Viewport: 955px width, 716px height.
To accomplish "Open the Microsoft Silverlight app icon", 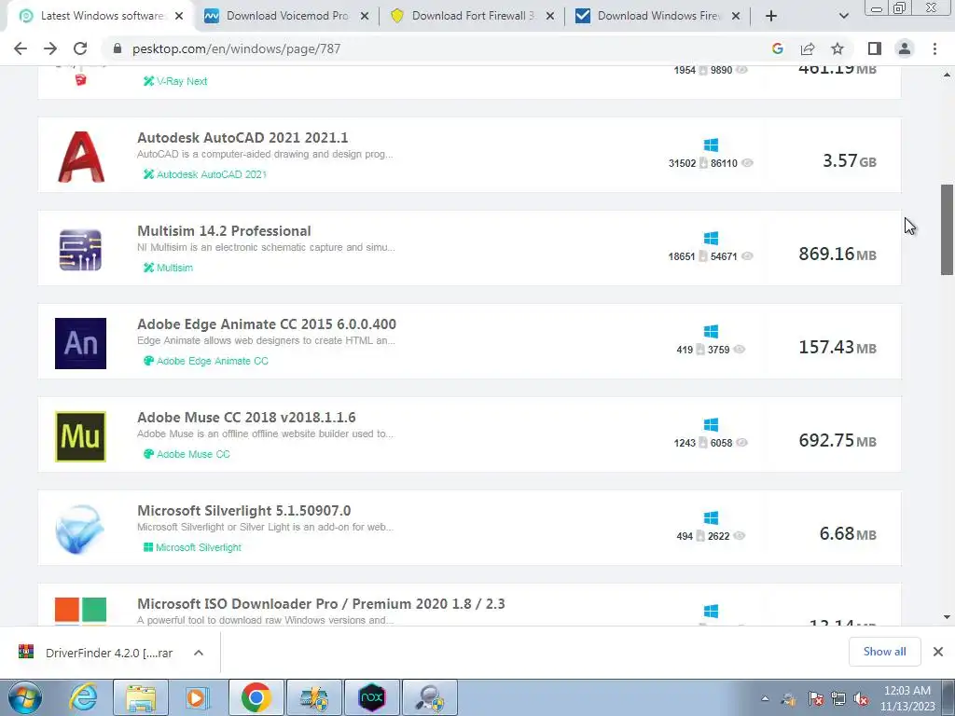I will coord(79,530).
